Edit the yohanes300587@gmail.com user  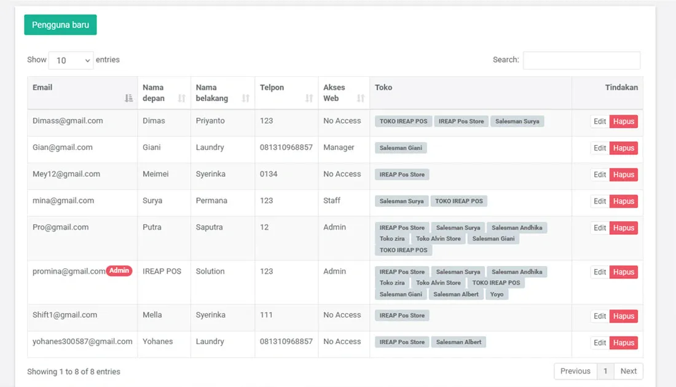600,343
